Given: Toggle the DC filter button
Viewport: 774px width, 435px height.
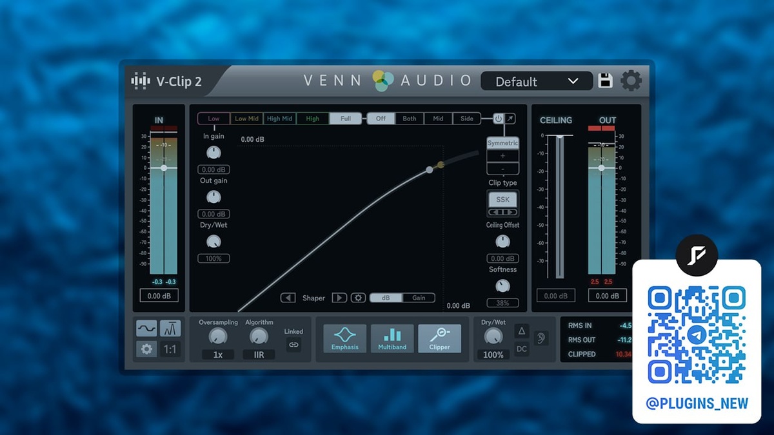Looking at the screenshot, I should coord(522,349).
